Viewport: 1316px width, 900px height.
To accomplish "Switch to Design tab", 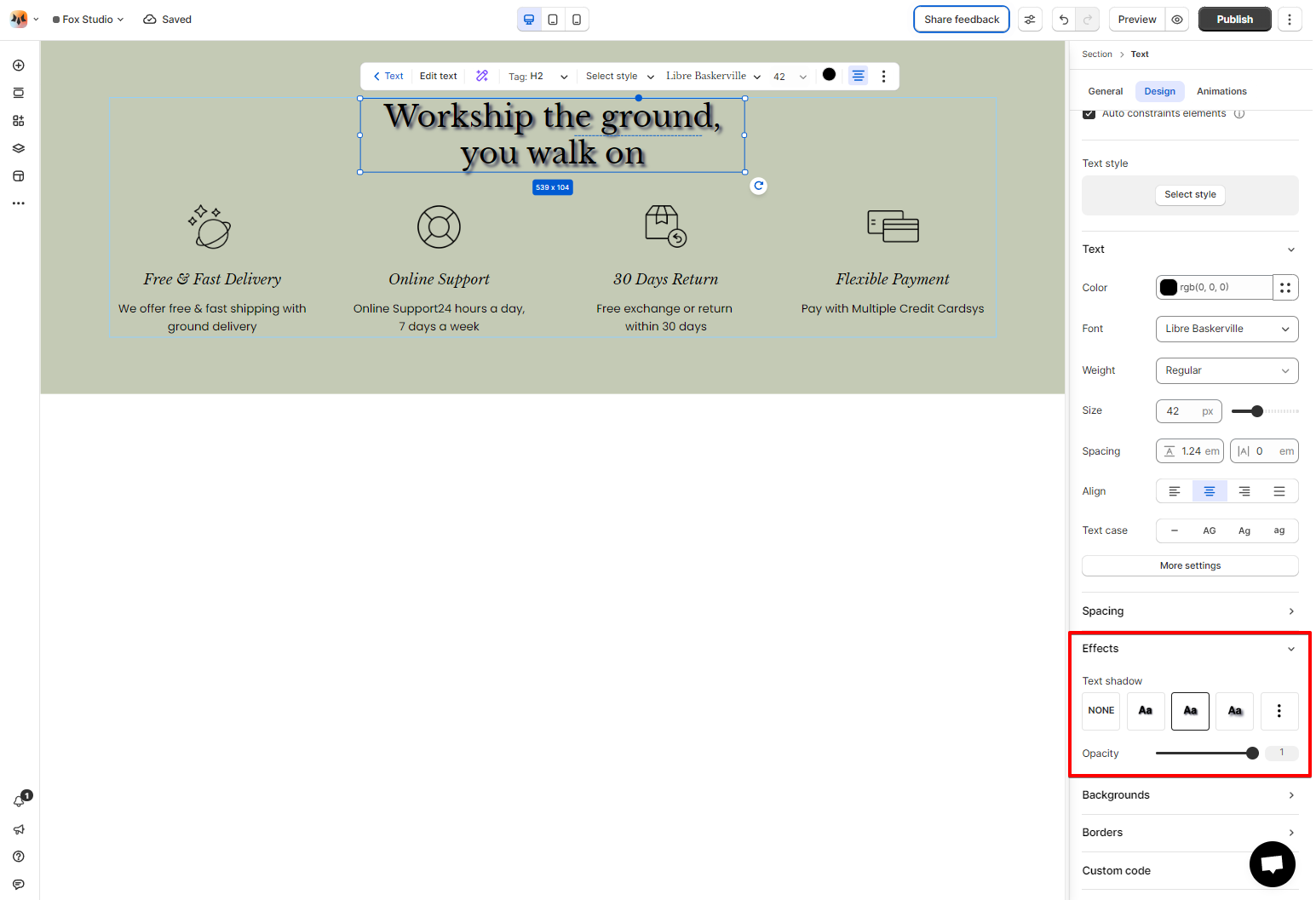I will [x=1159, y=91].
